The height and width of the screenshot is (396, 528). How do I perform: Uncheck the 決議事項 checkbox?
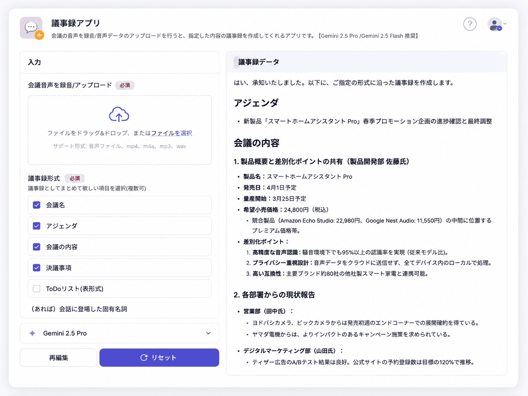tap(36, 268)
